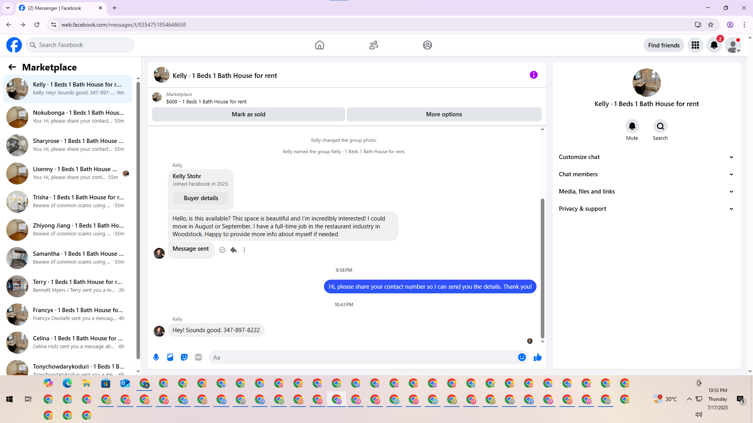Open the notifications bell
The height and width of the screenshot is (423, 753).
[x=714, y=45]
